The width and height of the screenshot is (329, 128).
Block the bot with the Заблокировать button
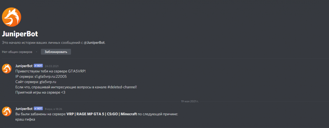[x=56, y=52]
